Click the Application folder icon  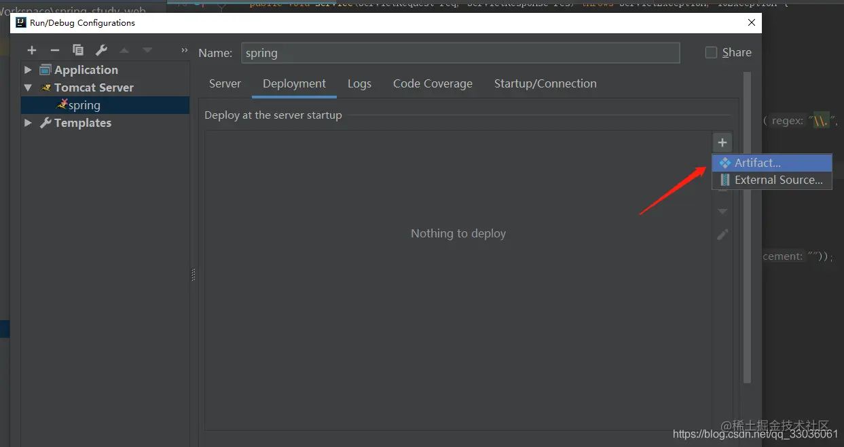[x=45, y=70]
